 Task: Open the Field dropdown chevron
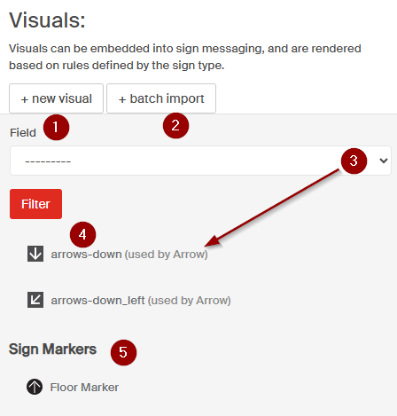[x=384, y=161]
